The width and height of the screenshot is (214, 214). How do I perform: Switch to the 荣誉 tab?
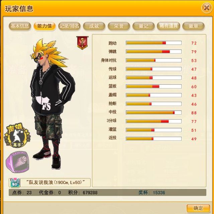(x=119, y=26)
